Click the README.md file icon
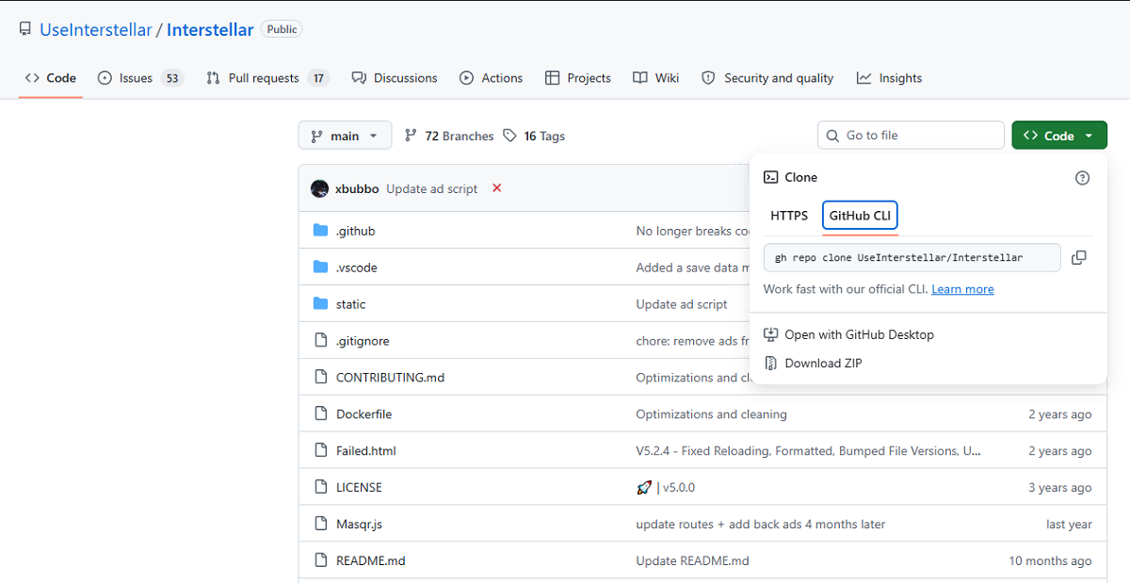 pyautogui.click(x=320, y=561)
